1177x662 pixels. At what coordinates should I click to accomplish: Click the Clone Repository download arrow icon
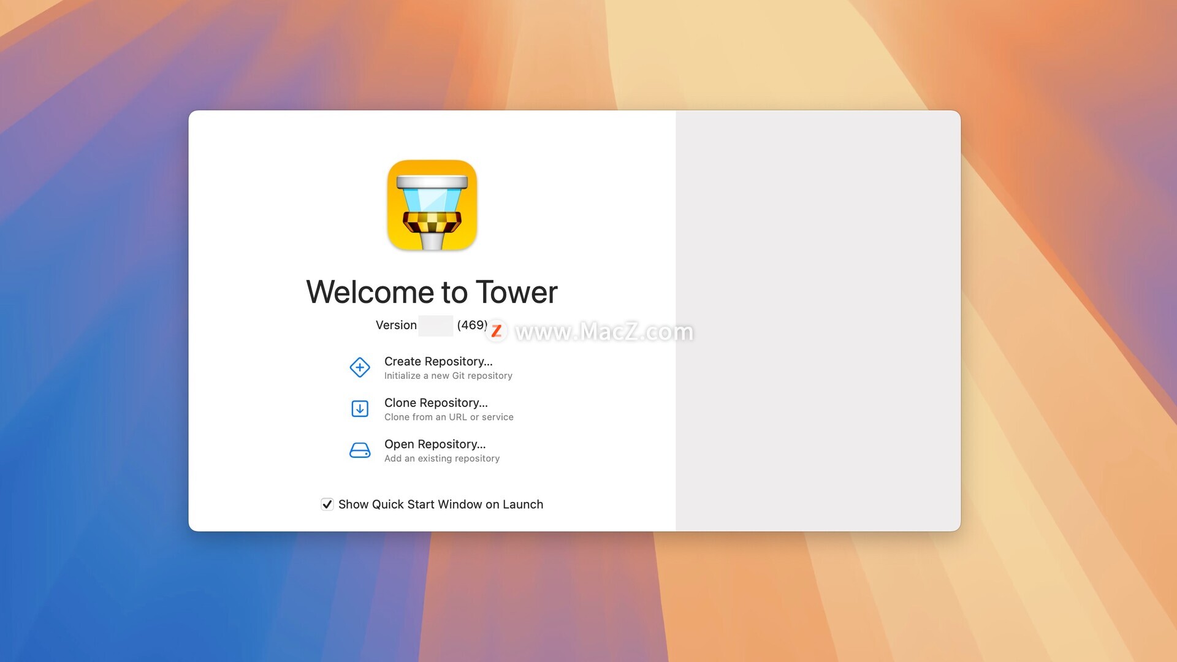pos(360,409)
